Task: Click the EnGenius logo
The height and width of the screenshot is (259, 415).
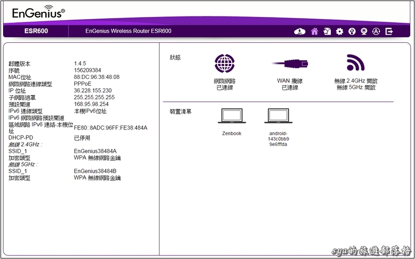Action: coord(38,12)
